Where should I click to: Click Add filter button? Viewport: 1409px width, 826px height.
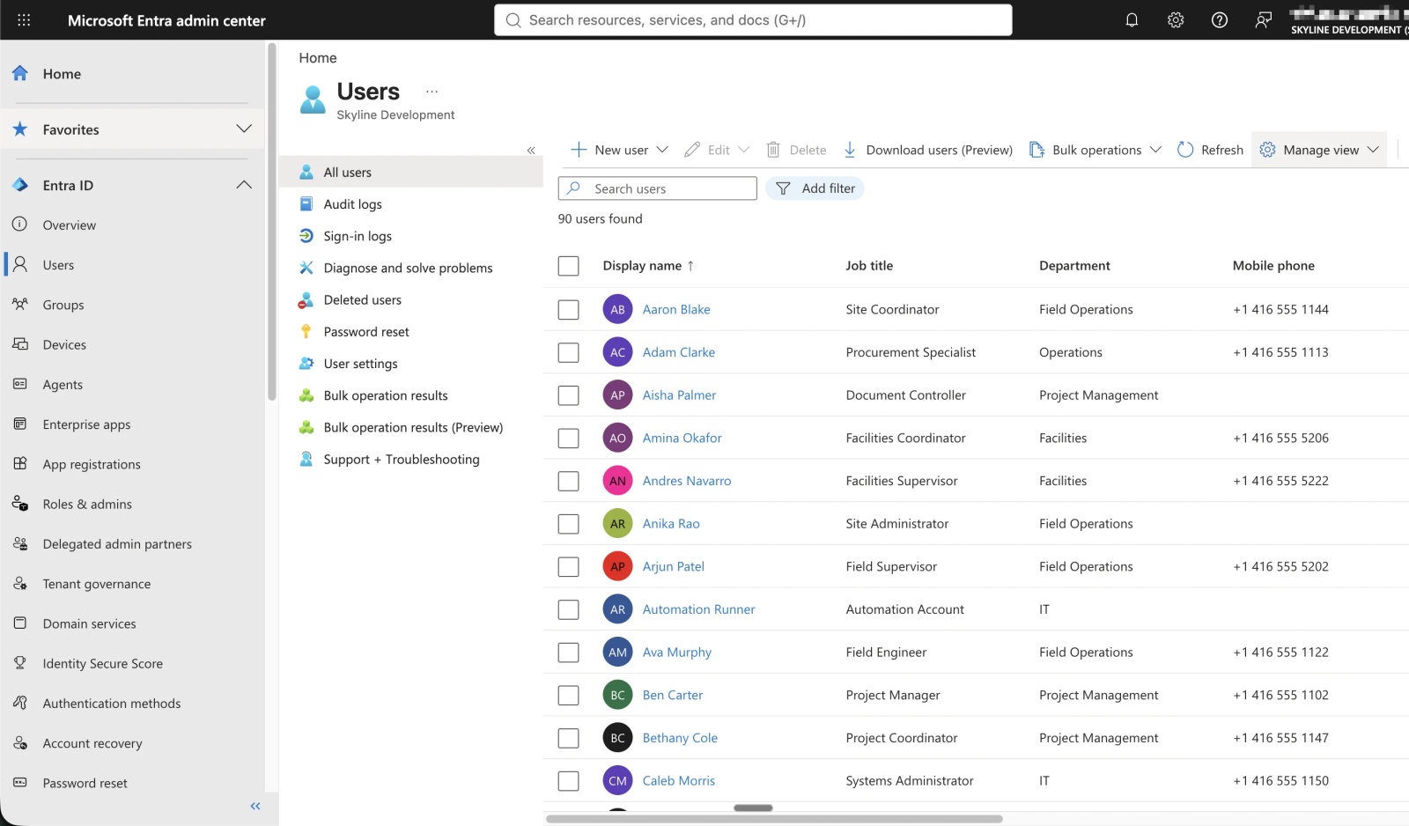[x=815, y=188]
